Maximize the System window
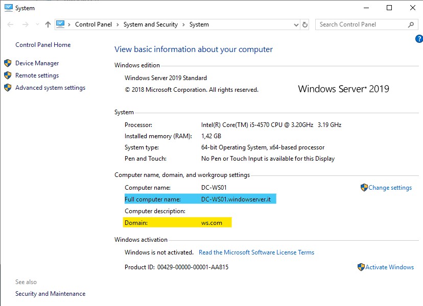This screenshot has width=423, height=306. (x=389, y=8)
